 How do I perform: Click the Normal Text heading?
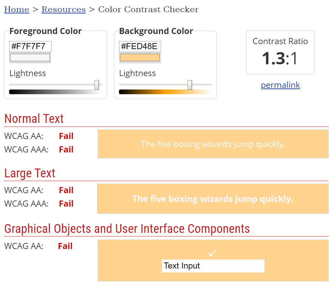(x=34, y=118)
